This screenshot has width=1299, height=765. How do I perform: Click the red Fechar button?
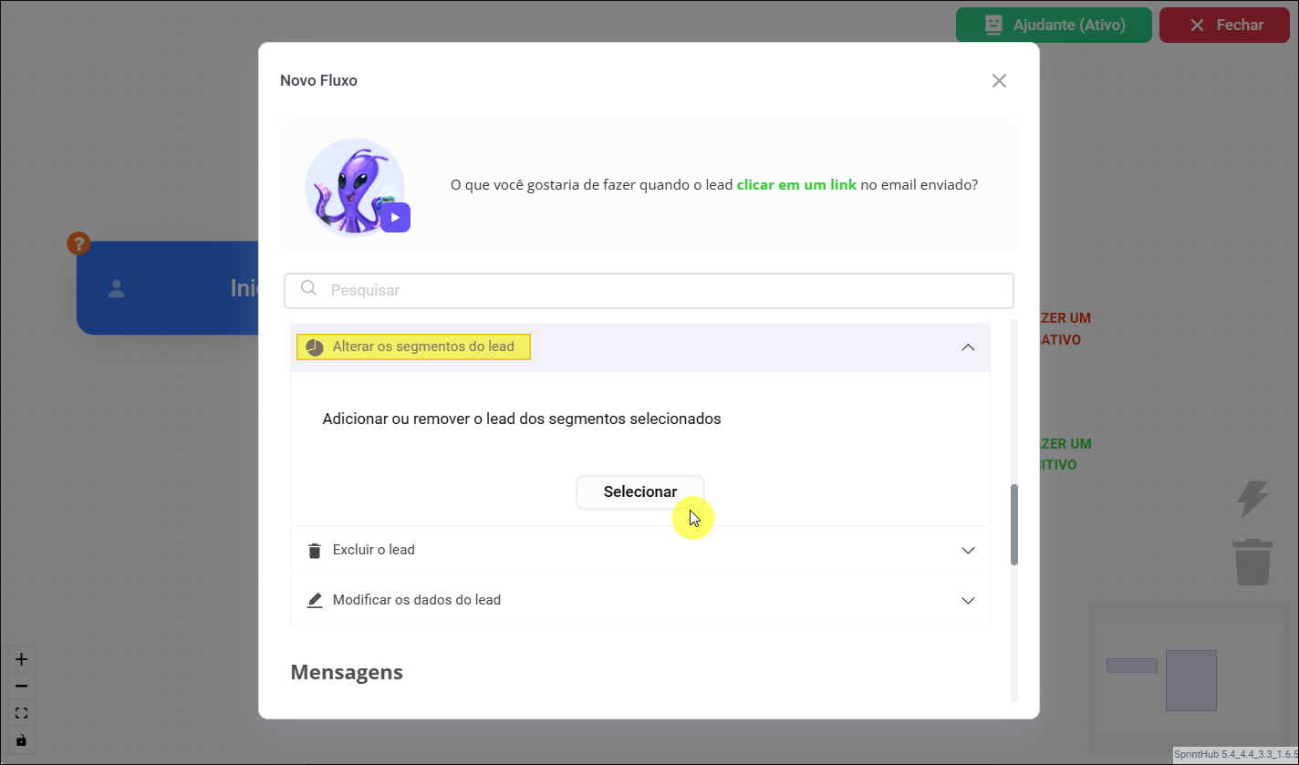pyautogui.click(x=1224, y=25)
